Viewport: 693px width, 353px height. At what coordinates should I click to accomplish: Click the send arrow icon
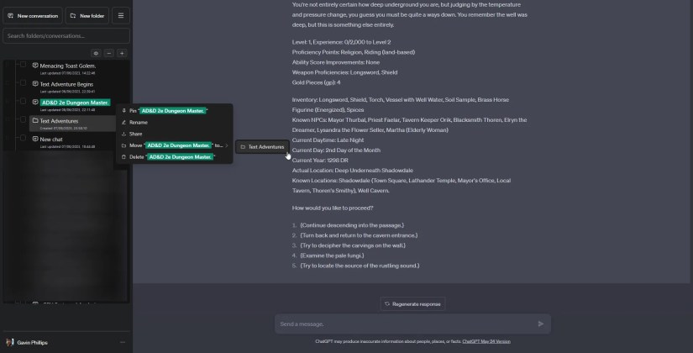click(540, 324)
